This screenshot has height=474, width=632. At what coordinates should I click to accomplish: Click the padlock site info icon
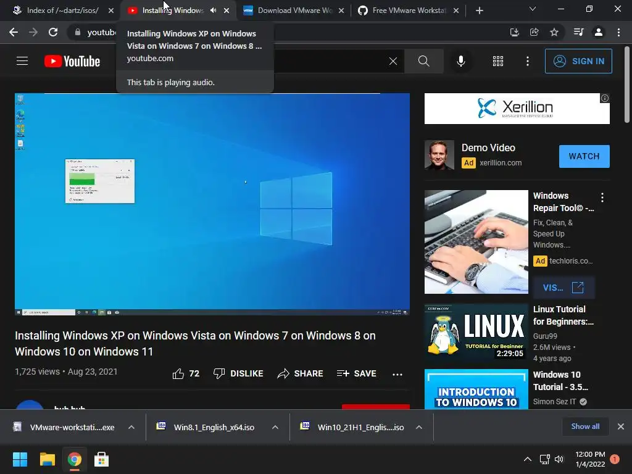coord(77,32)
